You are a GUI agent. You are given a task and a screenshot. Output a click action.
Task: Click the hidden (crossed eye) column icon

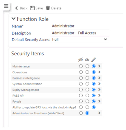[81, 60]
